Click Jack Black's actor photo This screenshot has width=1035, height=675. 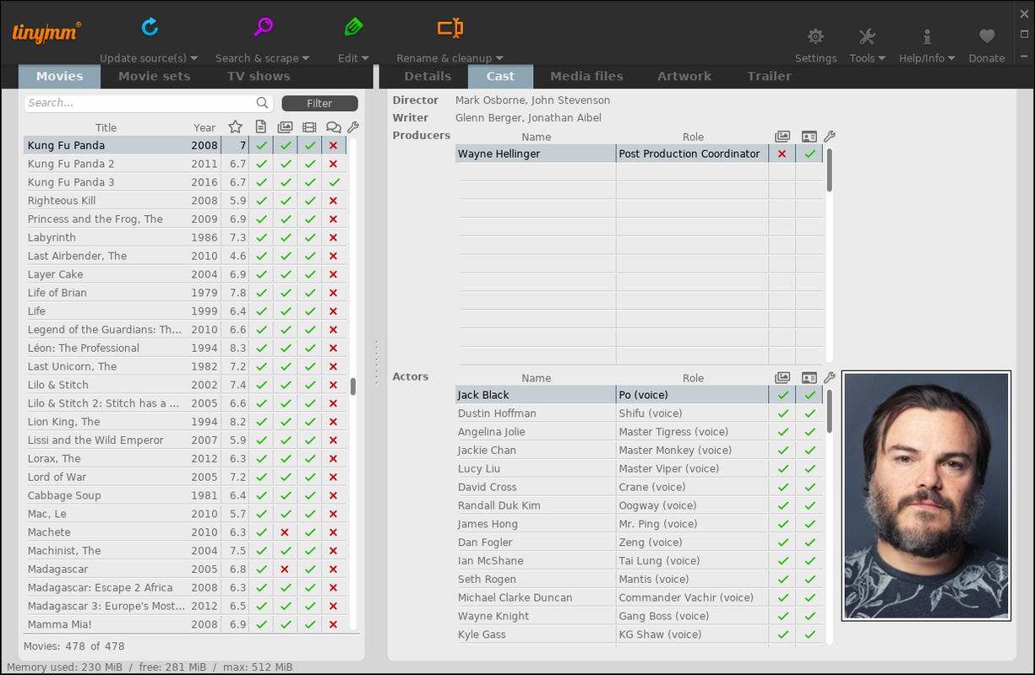click(926, 496)
